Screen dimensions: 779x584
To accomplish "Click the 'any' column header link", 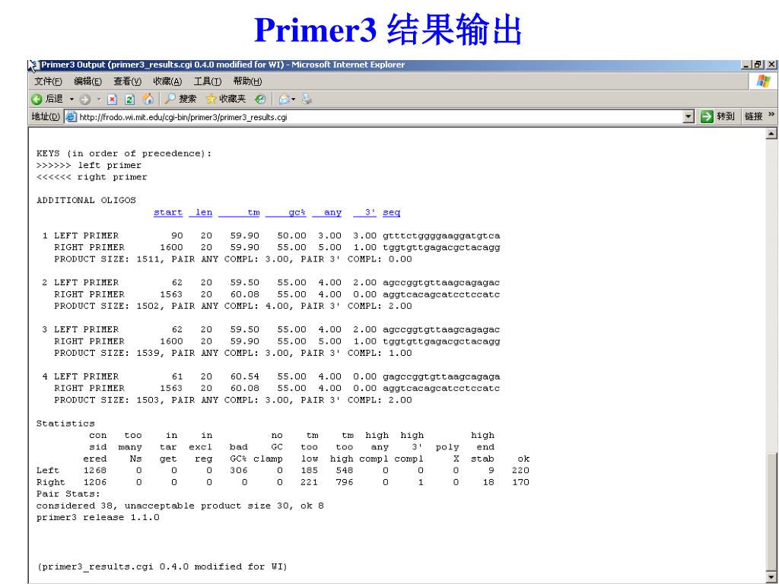I will pyautogui.click(x=327, y=213).
